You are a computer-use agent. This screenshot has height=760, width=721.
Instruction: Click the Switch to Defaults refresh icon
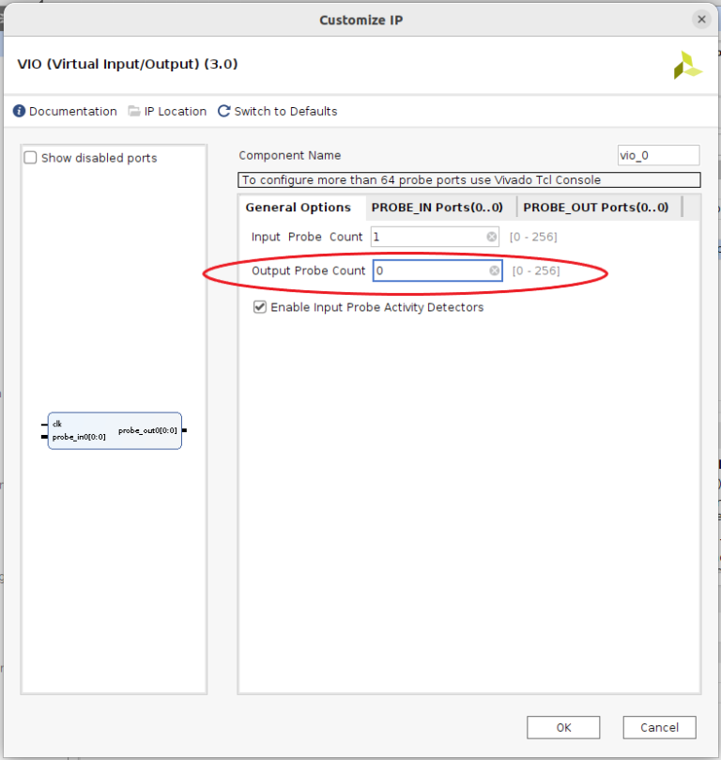[x=223, y=111]
